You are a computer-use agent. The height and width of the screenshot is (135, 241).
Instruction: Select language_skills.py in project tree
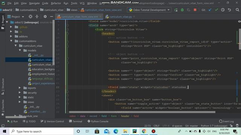(41, 79)
